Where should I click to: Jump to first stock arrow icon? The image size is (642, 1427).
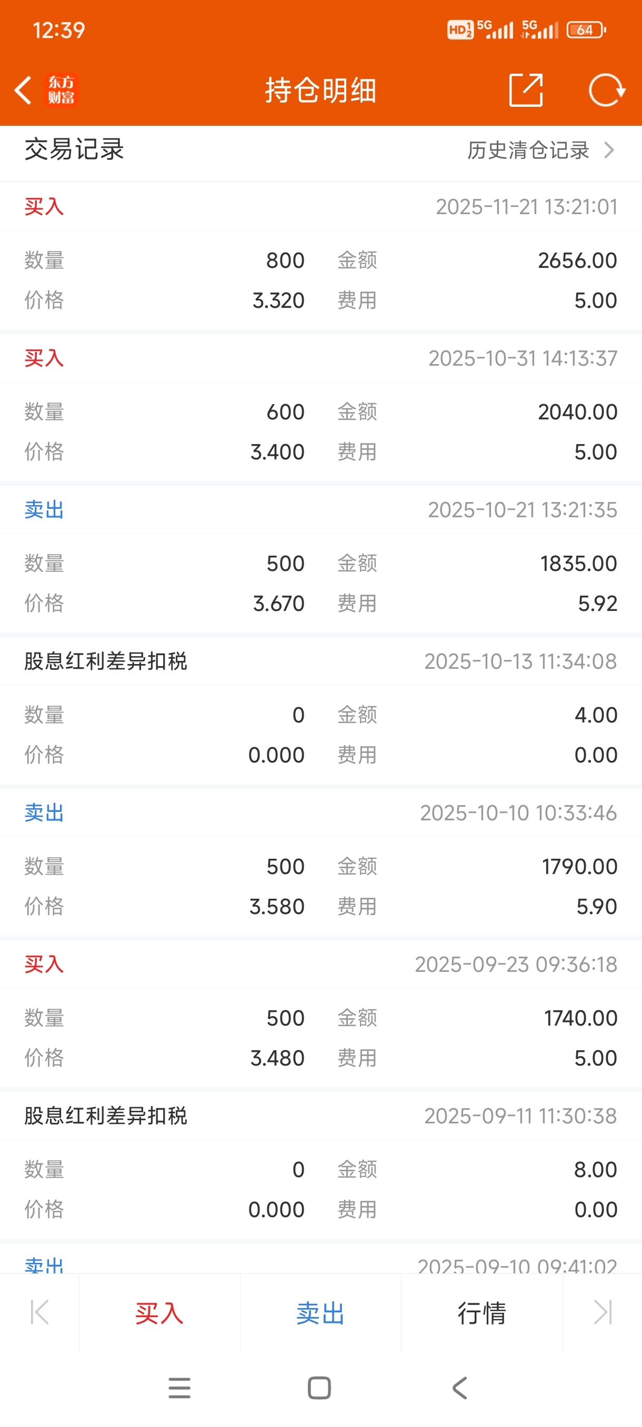click(40, 1312)
